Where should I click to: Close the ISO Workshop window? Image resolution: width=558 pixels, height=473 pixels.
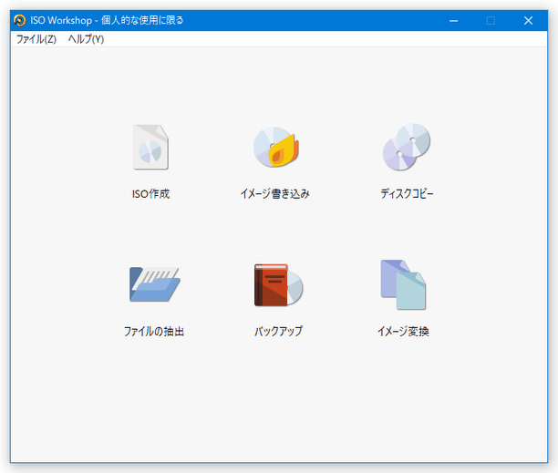pos(528,20)
